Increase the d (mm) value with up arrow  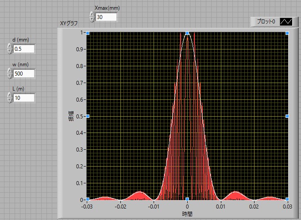pyautogui.click(x=10, y=46)
